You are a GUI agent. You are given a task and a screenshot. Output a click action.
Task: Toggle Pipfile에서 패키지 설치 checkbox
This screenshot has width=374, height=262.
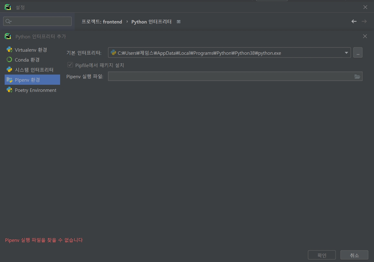70,65
